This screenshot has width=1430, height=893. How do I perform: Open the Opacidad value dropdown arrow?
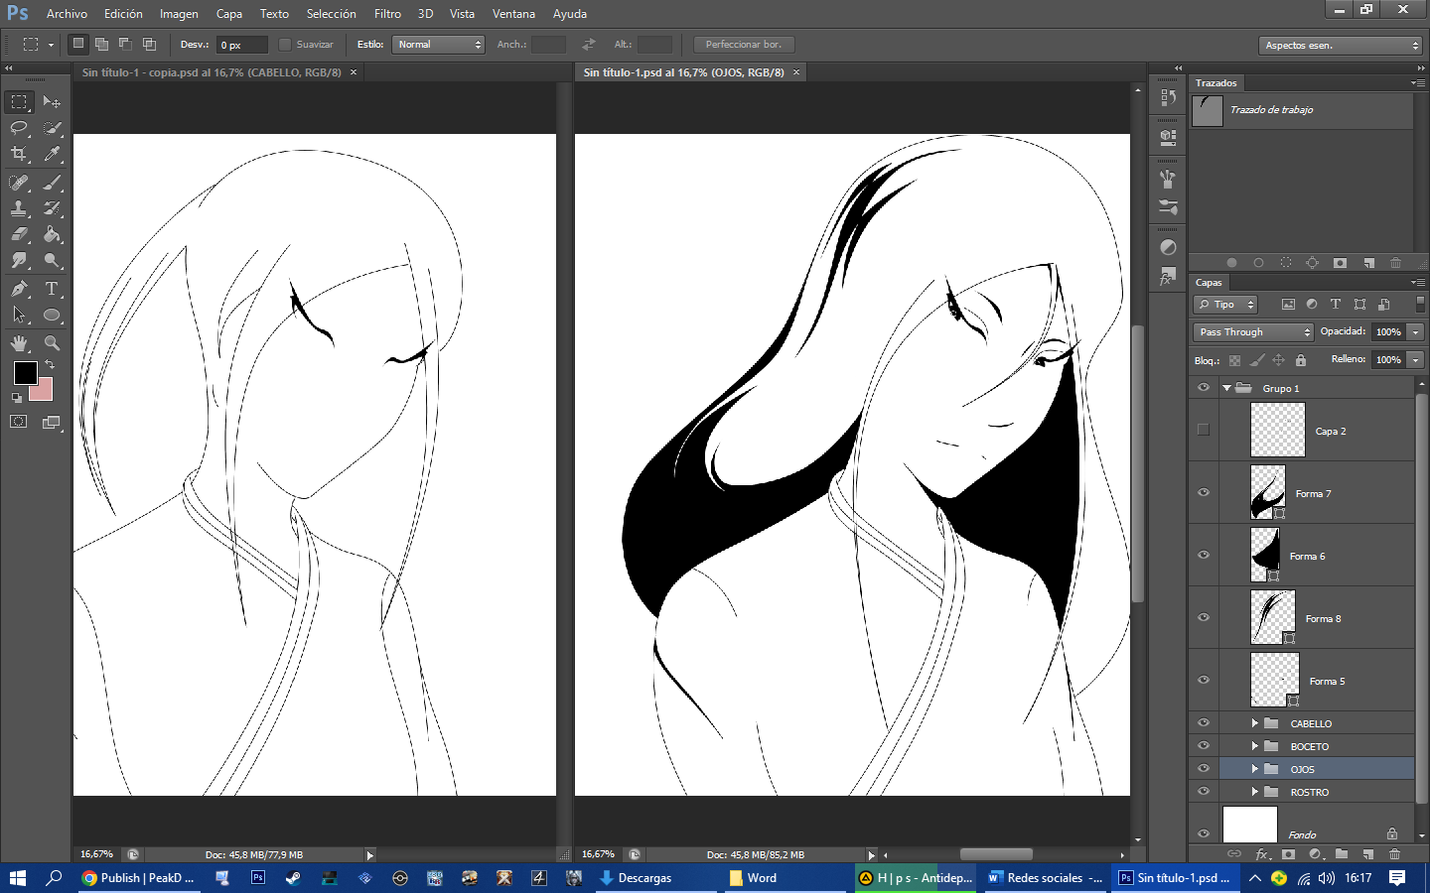pos(1416,331)
